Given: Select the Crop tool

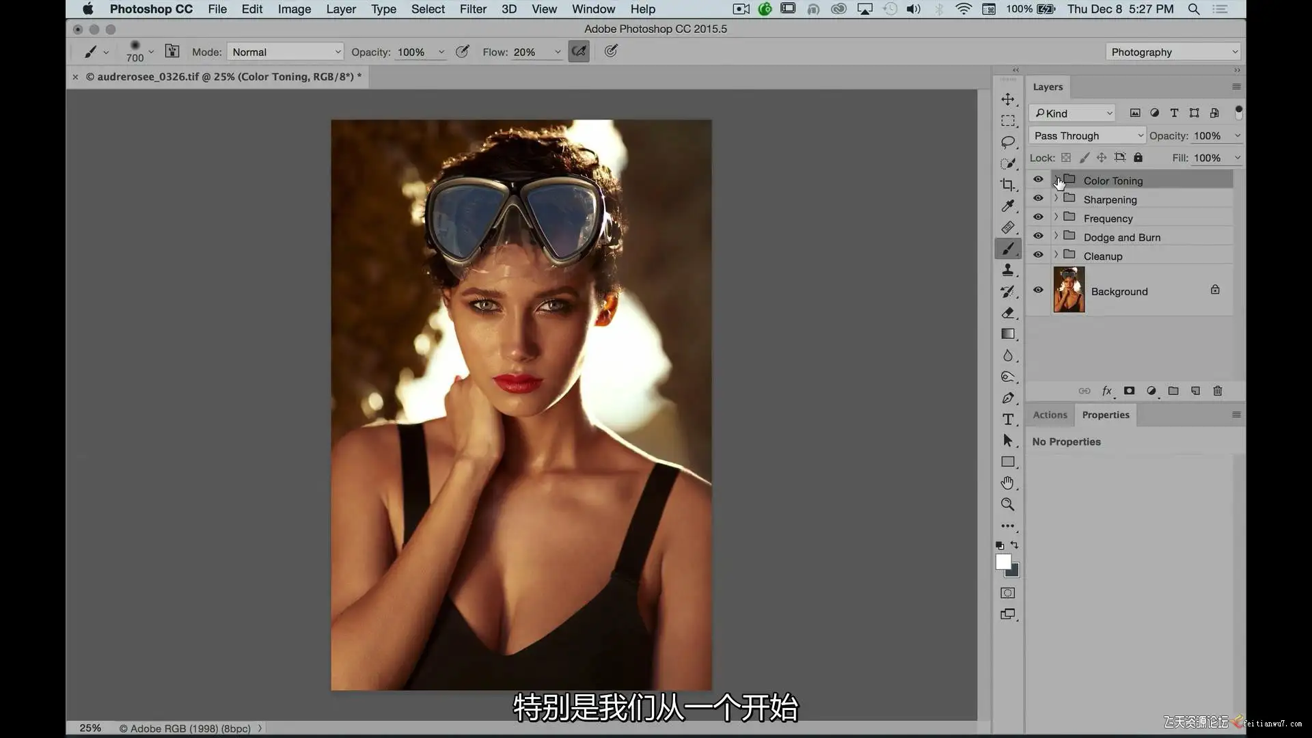Looking at the screenshot, I should [x=1007, y=184].
